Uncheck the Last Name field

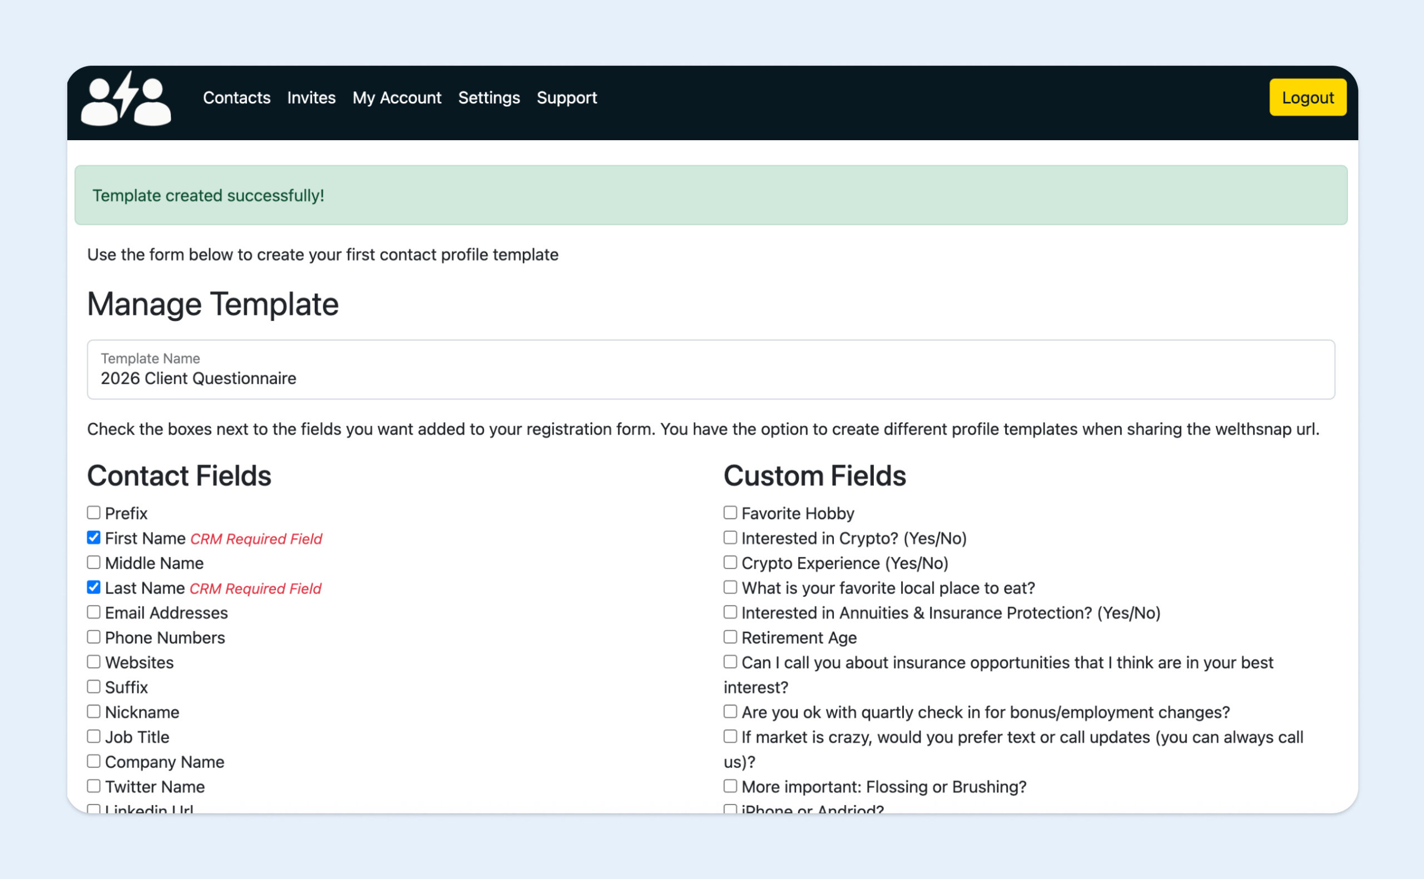(x=93, y=586)
